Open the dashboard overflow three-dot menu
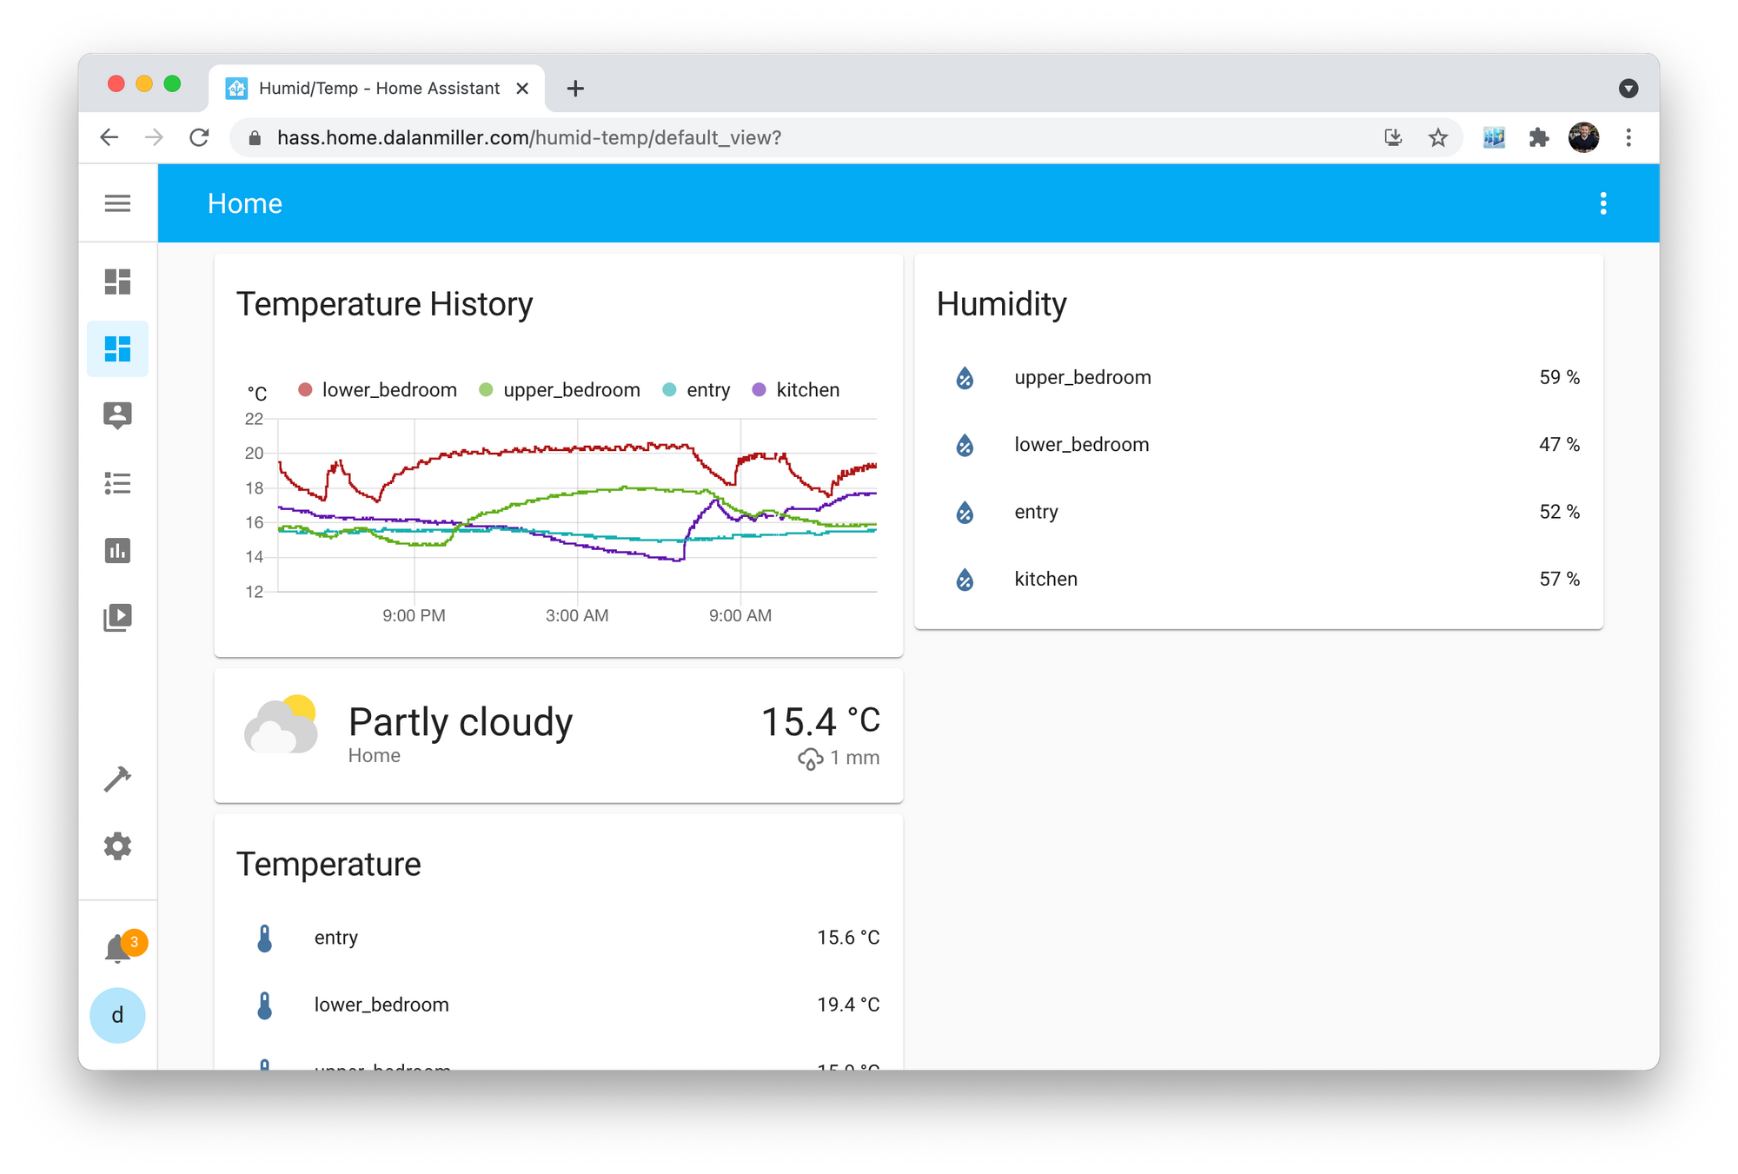The width and height of the screenshot is (1738, 1174). click(1603, 202)
